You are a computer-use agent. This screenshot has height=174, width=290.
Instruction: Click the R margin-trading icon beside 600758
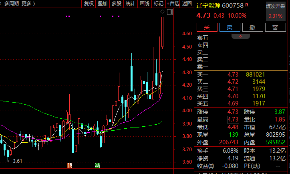pyautogui.click(x=246, y=5)
